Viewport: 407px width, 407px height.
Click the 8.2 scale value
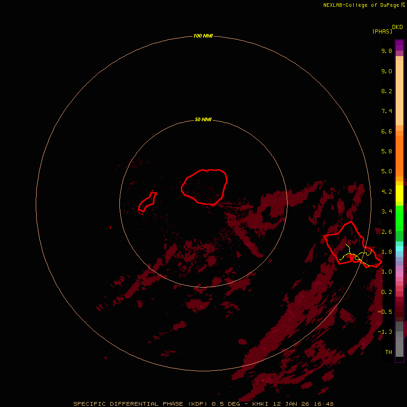tap(387, 91)
